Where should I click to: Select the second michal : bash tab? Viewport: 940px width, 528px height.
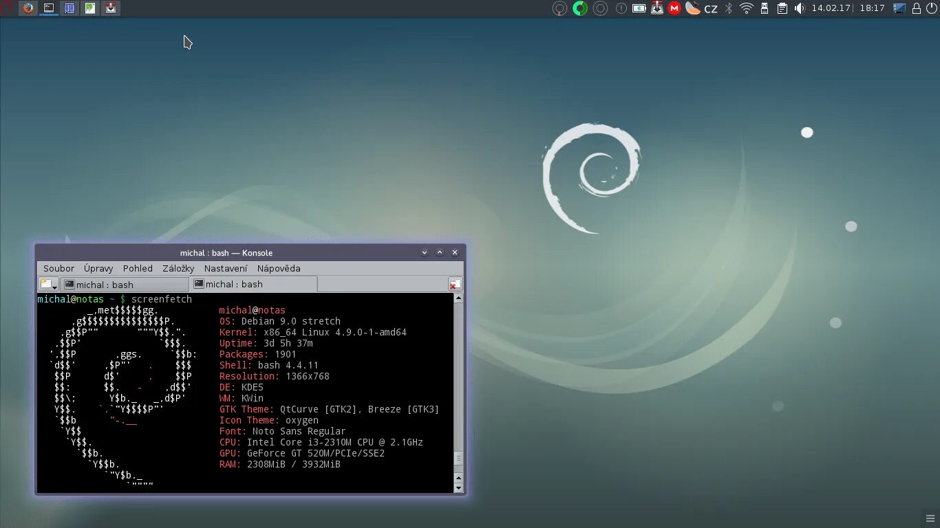coord(253,284)
